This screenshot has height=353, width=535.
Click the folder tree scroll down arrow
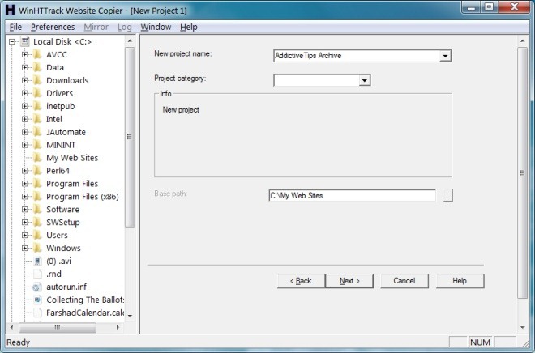130,316
